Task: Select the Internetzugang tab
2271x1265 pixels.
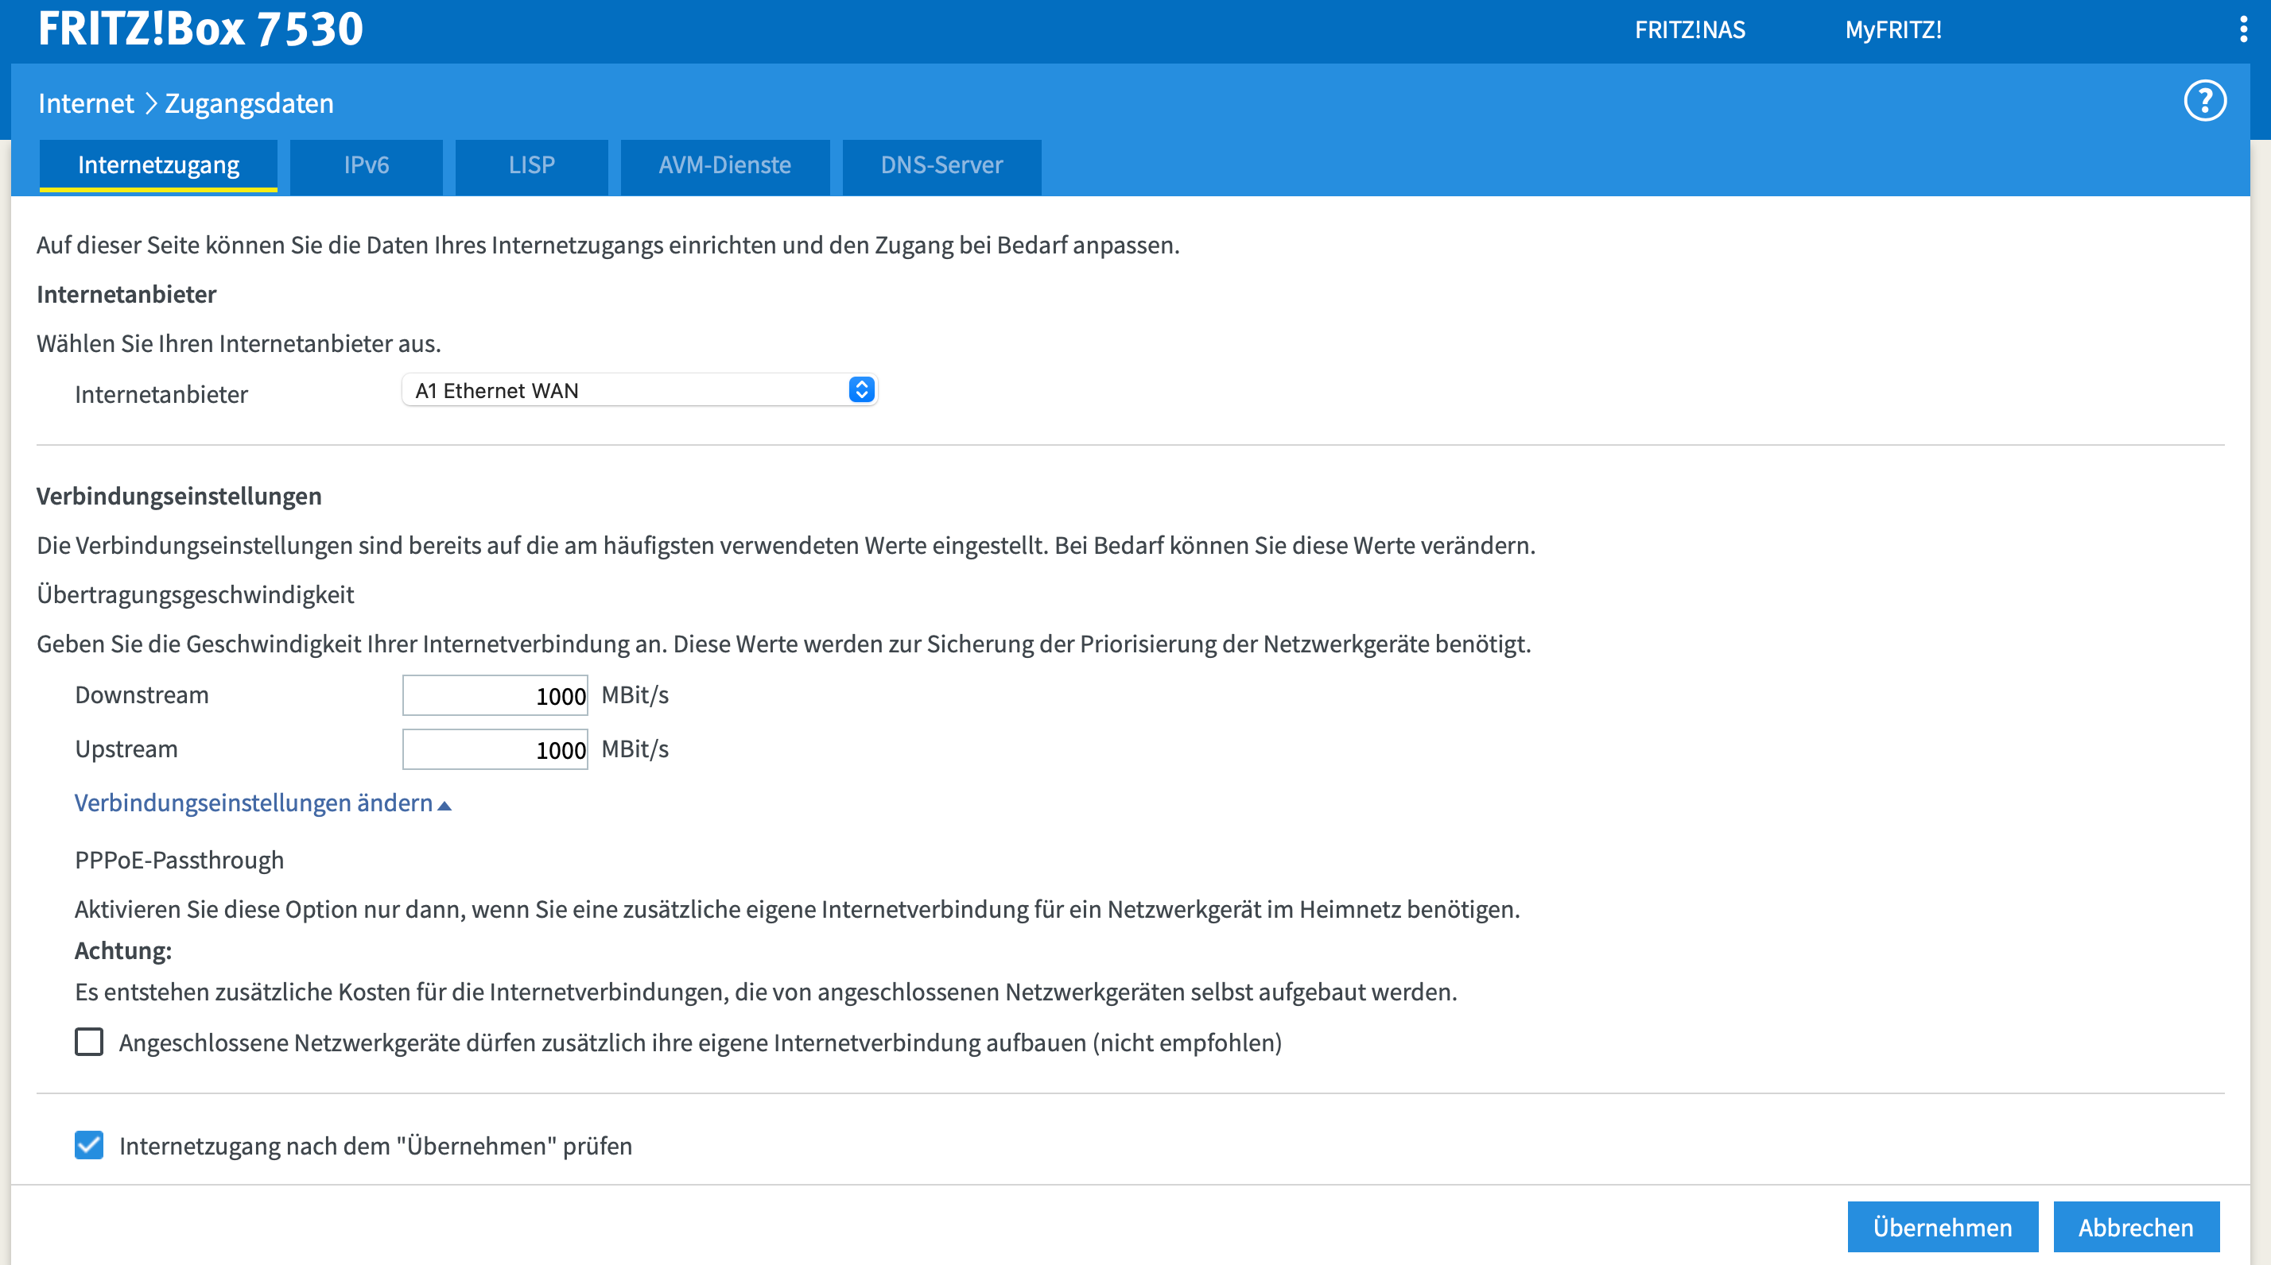Action: coord(159,165)
